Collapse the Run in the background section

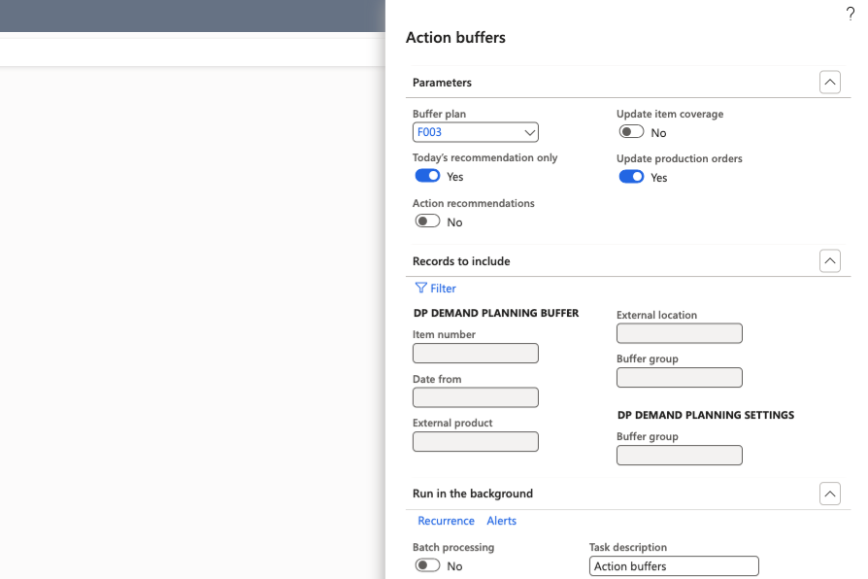pos(830,494)
